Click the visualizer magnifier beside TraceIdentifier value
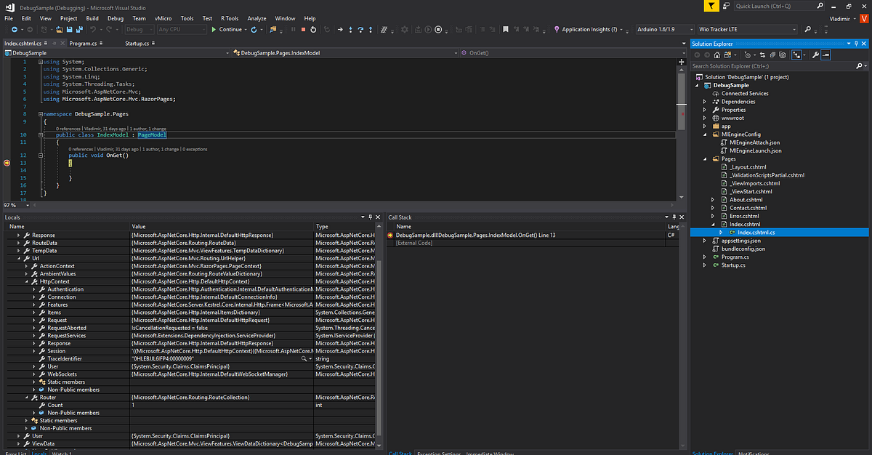Viewport: 872px width, 455px height. tap(304, 359)
